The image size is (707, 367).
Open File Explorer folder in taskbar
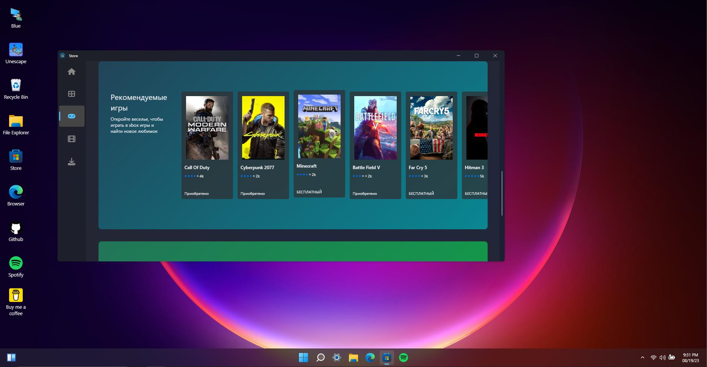353,358
